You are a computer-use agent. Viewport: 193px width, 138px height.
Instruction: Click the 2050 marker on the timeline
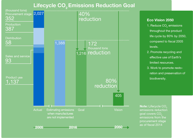(x=118, y=127)
